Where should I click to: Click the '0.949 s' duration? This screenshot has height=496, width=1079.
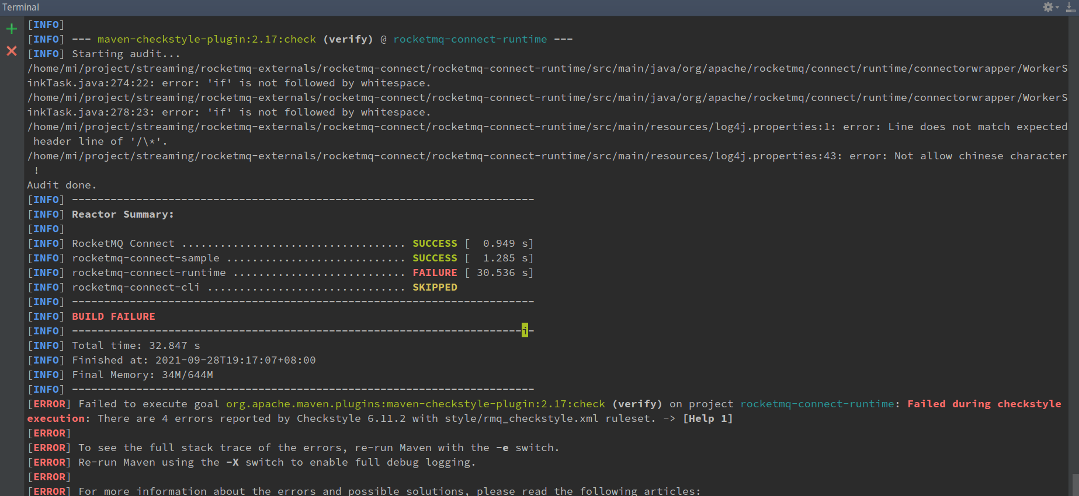pyautogui.click(x=505, y=243)
